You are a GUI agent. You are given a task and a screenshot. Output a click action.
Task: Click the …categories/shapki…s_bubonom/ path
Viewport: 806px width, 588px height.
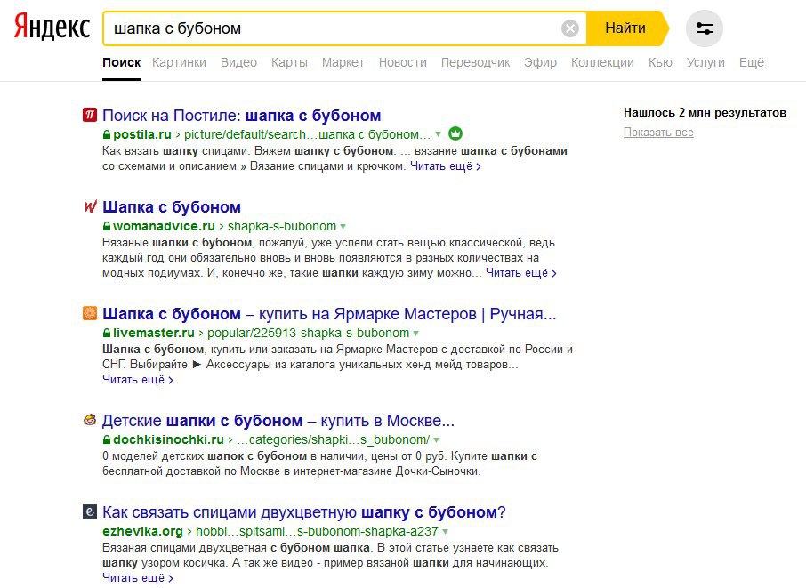tap(333, 440)
